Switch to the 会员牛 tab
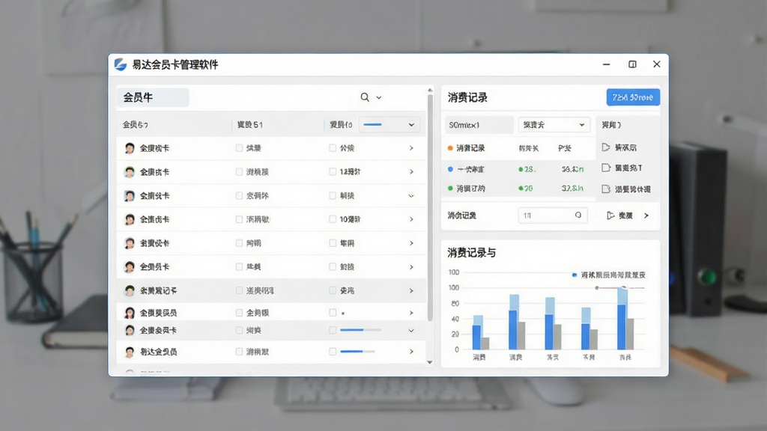 point(153,97)
